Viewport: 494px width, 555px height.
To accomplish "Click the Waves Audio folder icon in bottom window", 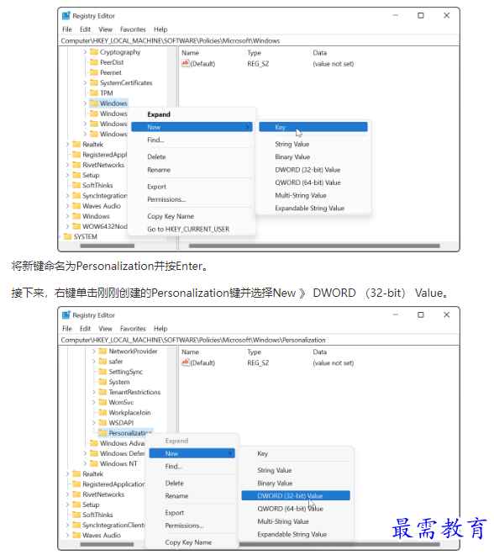I will point(76,536).
